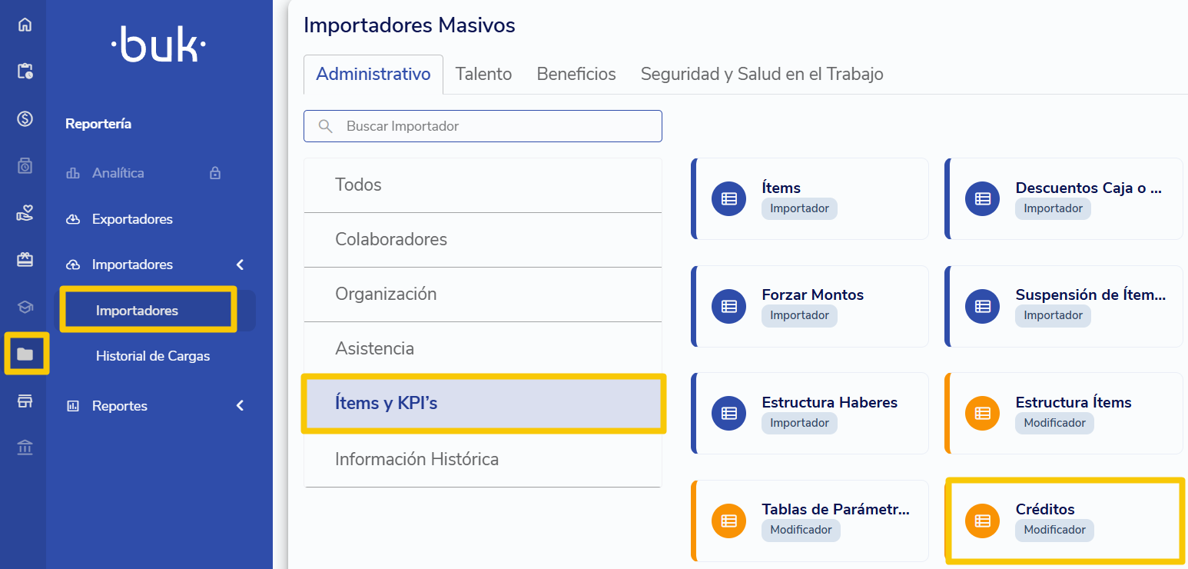
Task: Open the Forzar Montos importador card
Action: pyautogui.click(x=810, y=306)
